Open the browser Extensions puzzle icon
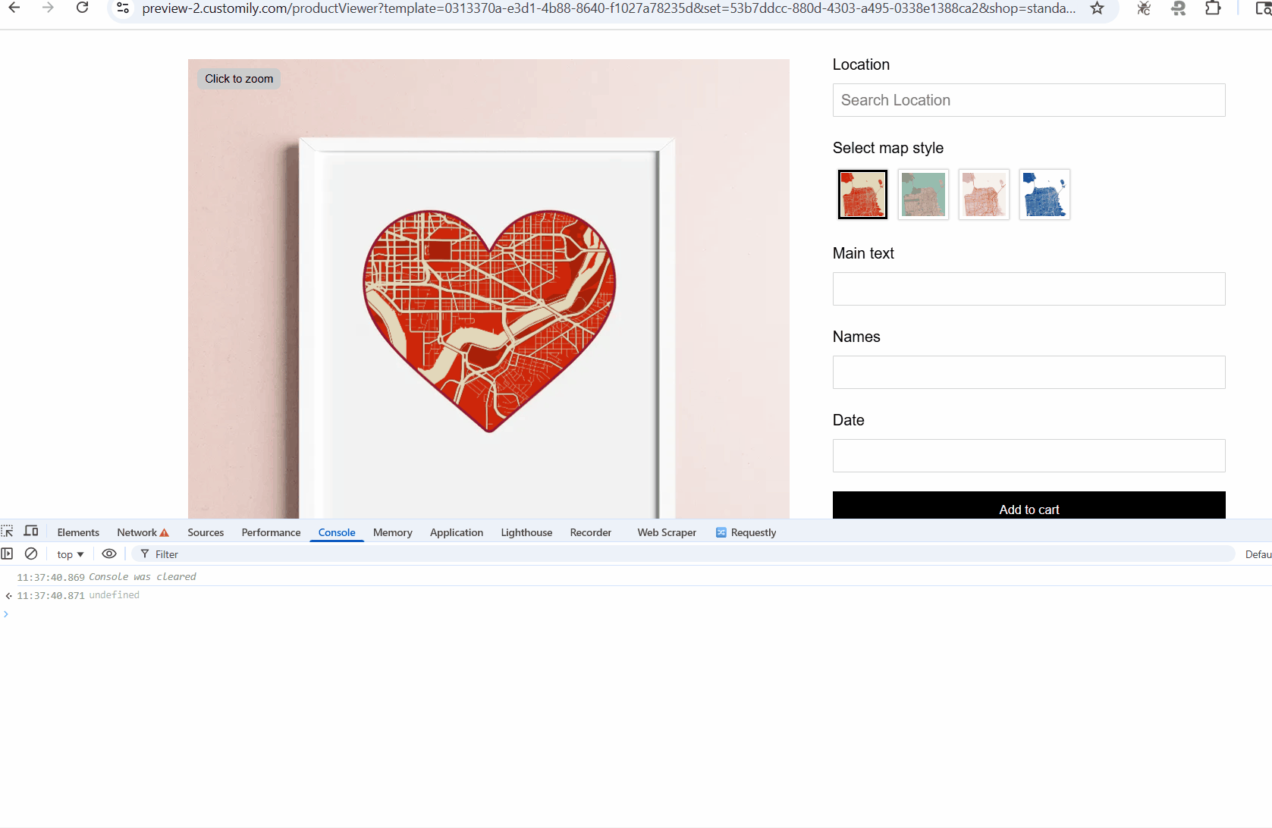Screen dimensions: 1272x828 [x=1213, y=8]
